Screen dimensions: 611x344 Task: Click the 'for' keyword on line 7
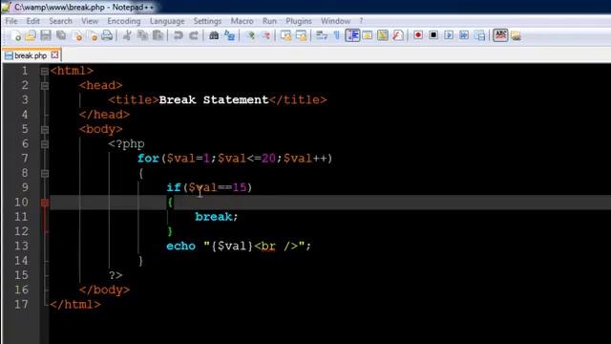tap(148, 159)
